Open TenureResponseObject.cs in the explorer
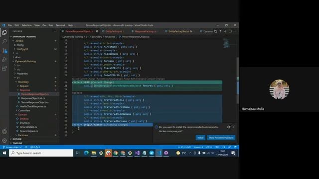 (35, 102)
